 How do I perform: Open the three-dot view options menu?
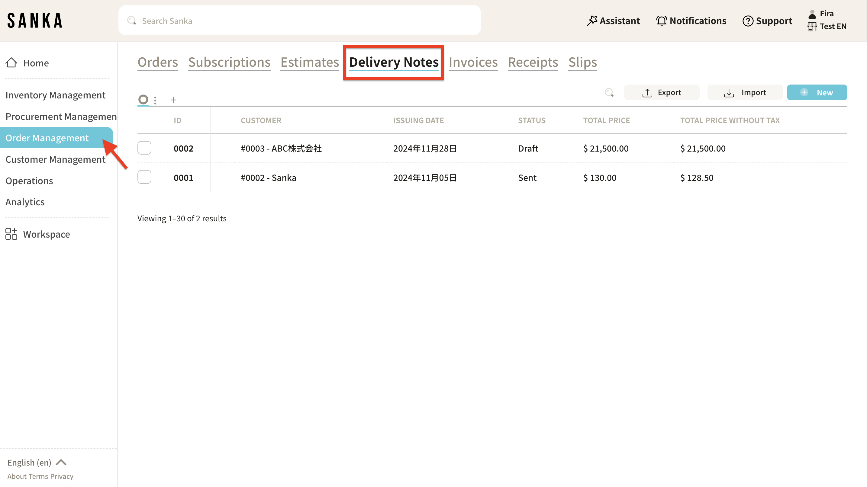(155, 100)
